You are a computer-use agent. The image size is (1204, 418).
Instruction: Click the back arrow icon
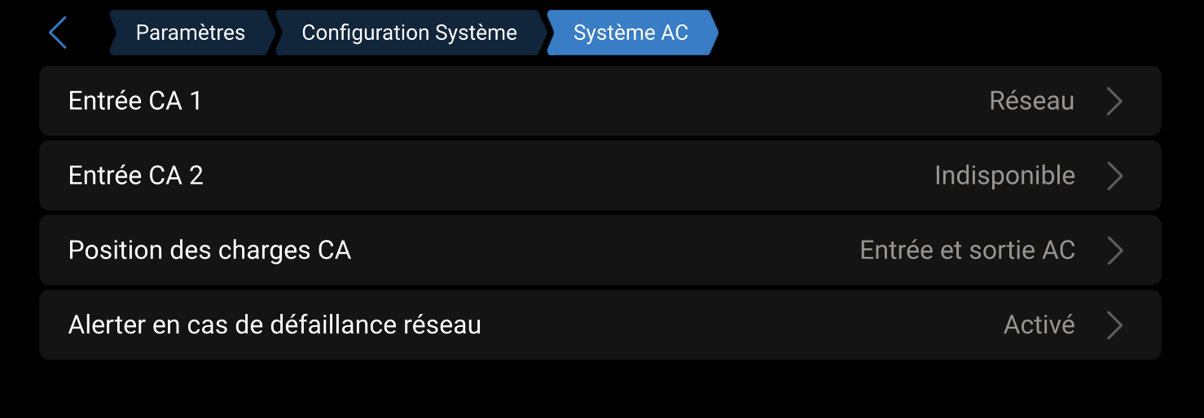pos(58,33)
